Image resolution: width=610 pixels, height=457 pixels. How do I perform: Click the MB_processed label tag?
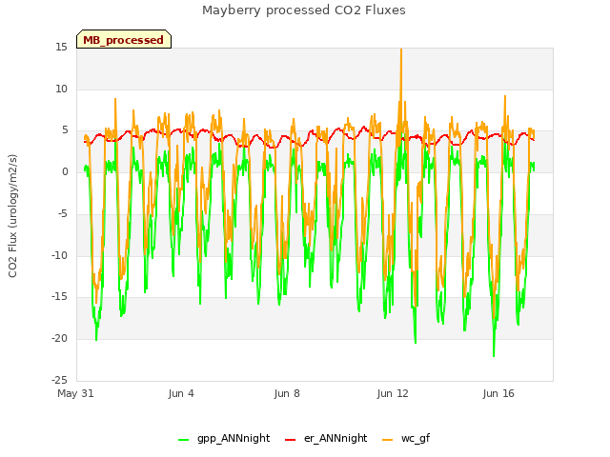click(x=124, y=39)
